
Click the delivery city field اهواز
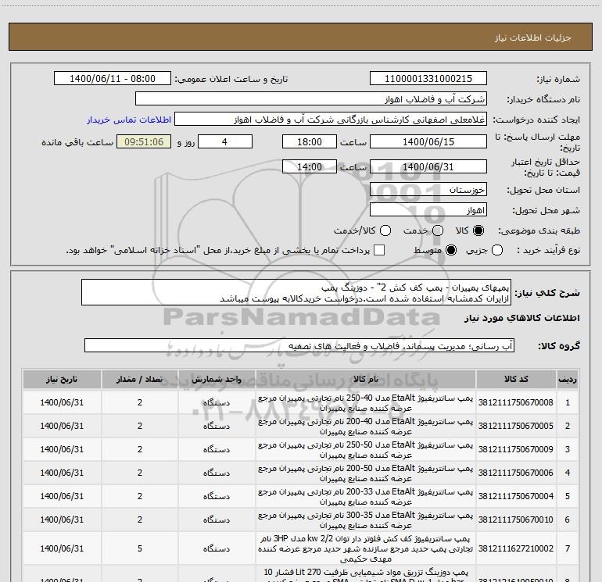tap(428, 210)
